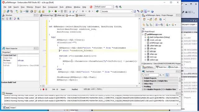Viewport: 199px width, 112px height.
Task: Switch to the uMain.cpp editor tab
Action: [x=59, y=15]
